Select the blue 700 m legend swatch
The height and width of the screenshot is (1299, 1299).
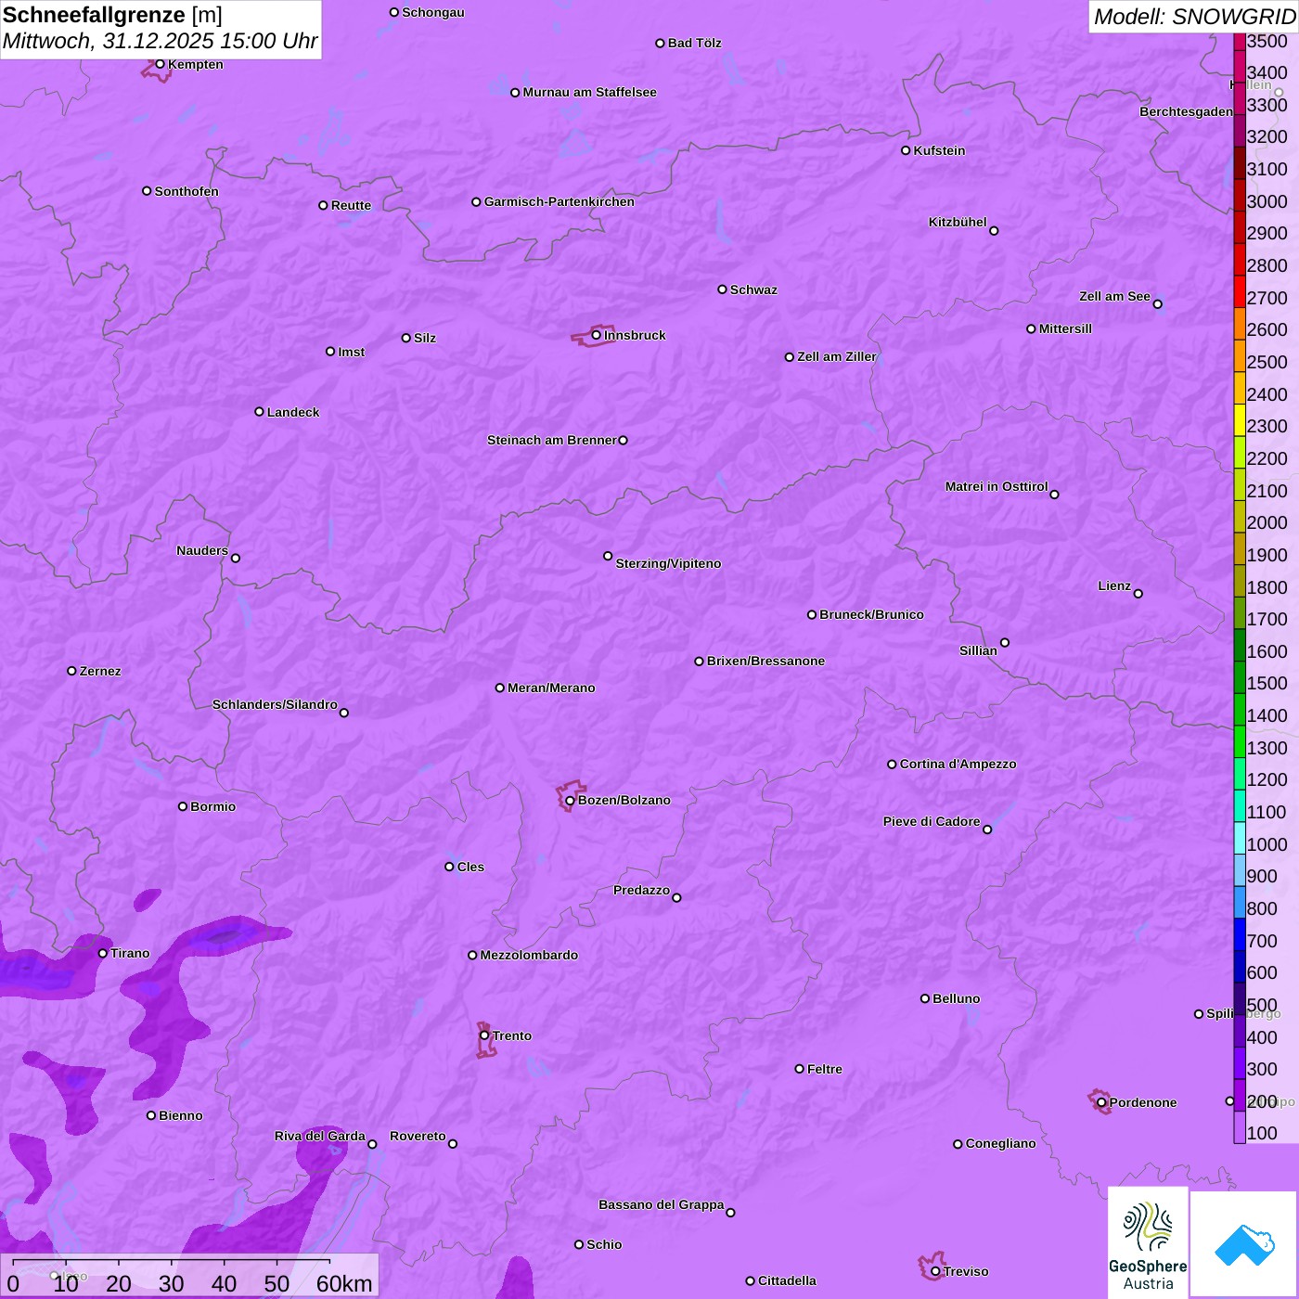click(x=1240, y=934)
